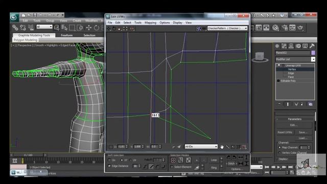Open the selection filter All dropdown
The width and height of the screenshot is (327, 184).
coord(44,27)
